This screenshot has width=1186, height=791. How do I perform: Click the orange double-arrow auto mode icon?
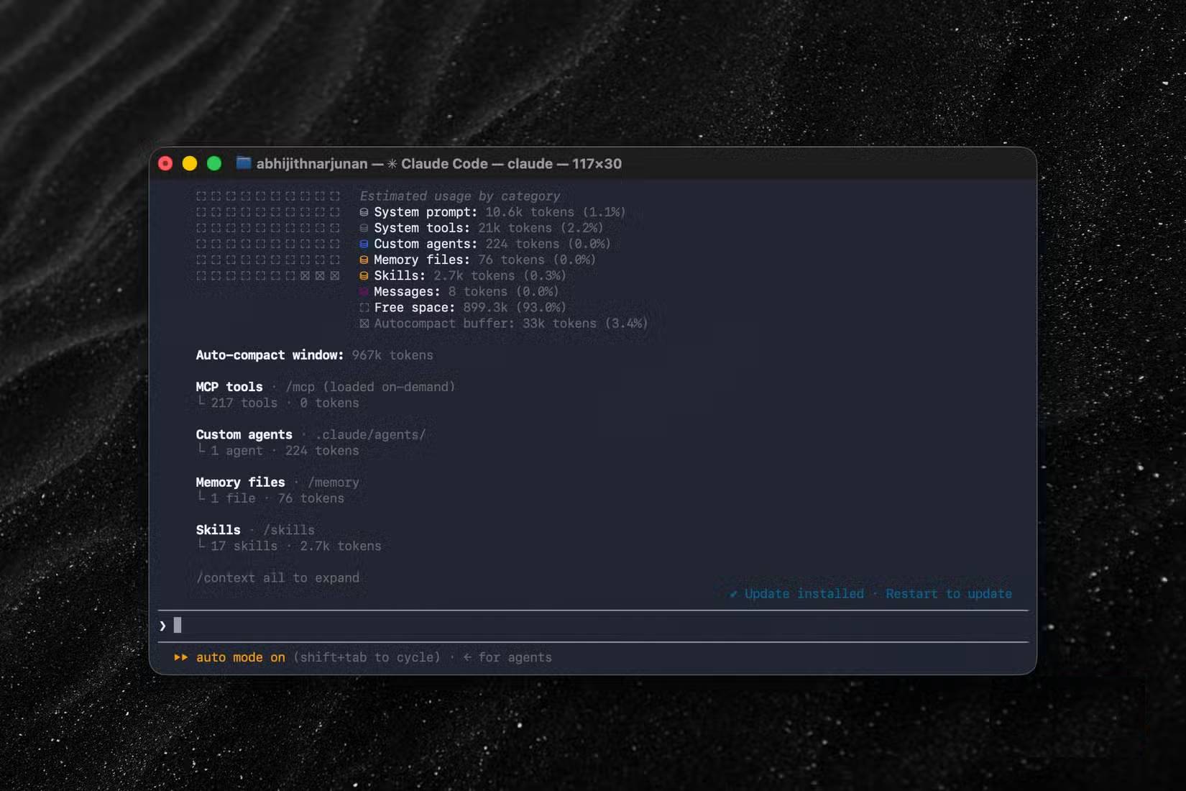[x=180, y=657]
